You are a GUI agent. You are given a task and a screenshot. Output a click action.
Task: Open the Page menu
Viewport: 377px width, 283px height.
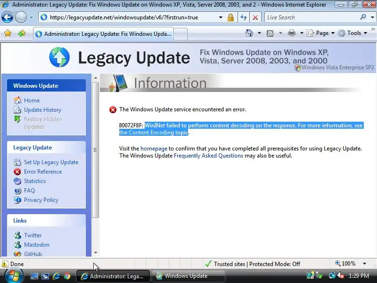point(321,33)
